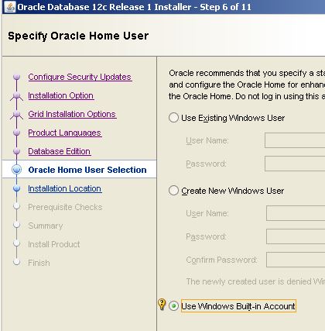The height and width of the screenshot is (331, 325).
Task: Open the Installation Option step
Action: (61, 95)
